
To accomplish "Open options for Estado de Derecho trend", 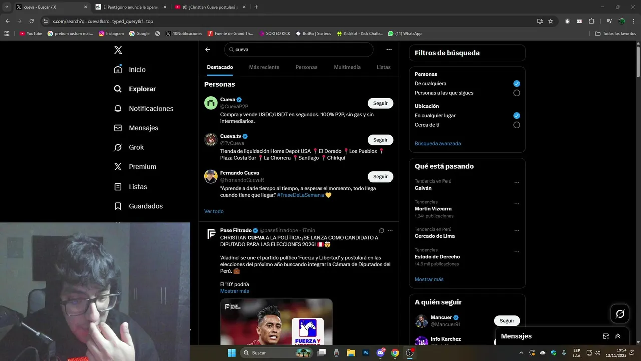I will point(517,251).
